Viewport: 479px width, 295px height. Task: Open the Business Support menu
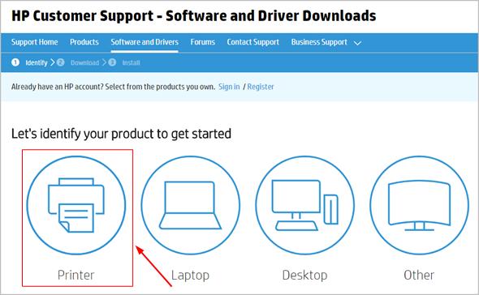point(319,42)
